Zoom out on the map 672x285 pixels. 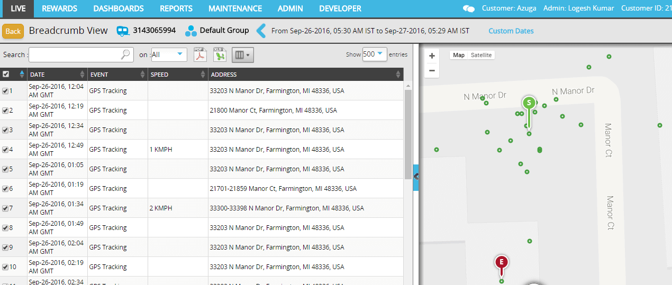click(432, 70)
